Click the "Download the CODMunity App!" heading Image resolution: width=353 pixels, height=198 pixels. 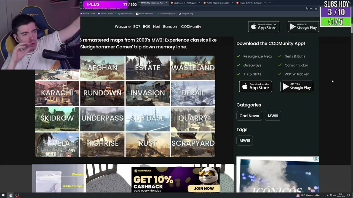pyautogui.click(x=271, y=43)
